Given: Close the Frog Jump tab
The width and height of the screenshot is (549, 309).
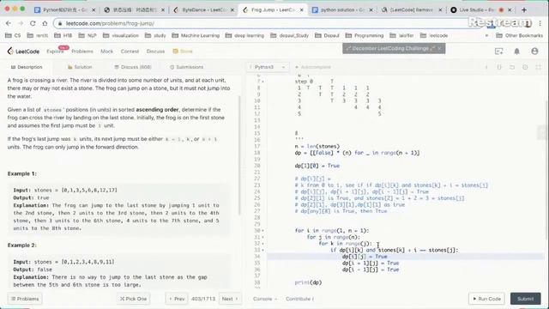Looking at the screenshot, I should click(x=301, y=9).
